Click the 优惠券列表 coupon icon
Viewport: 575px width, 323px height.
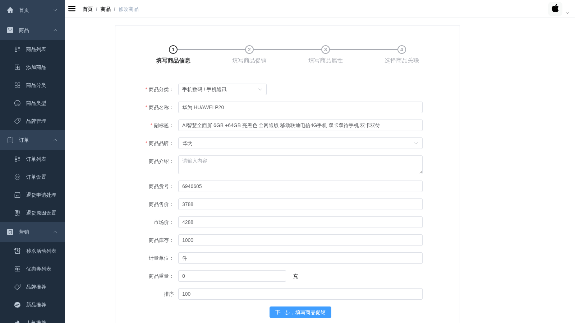(17, 269)
